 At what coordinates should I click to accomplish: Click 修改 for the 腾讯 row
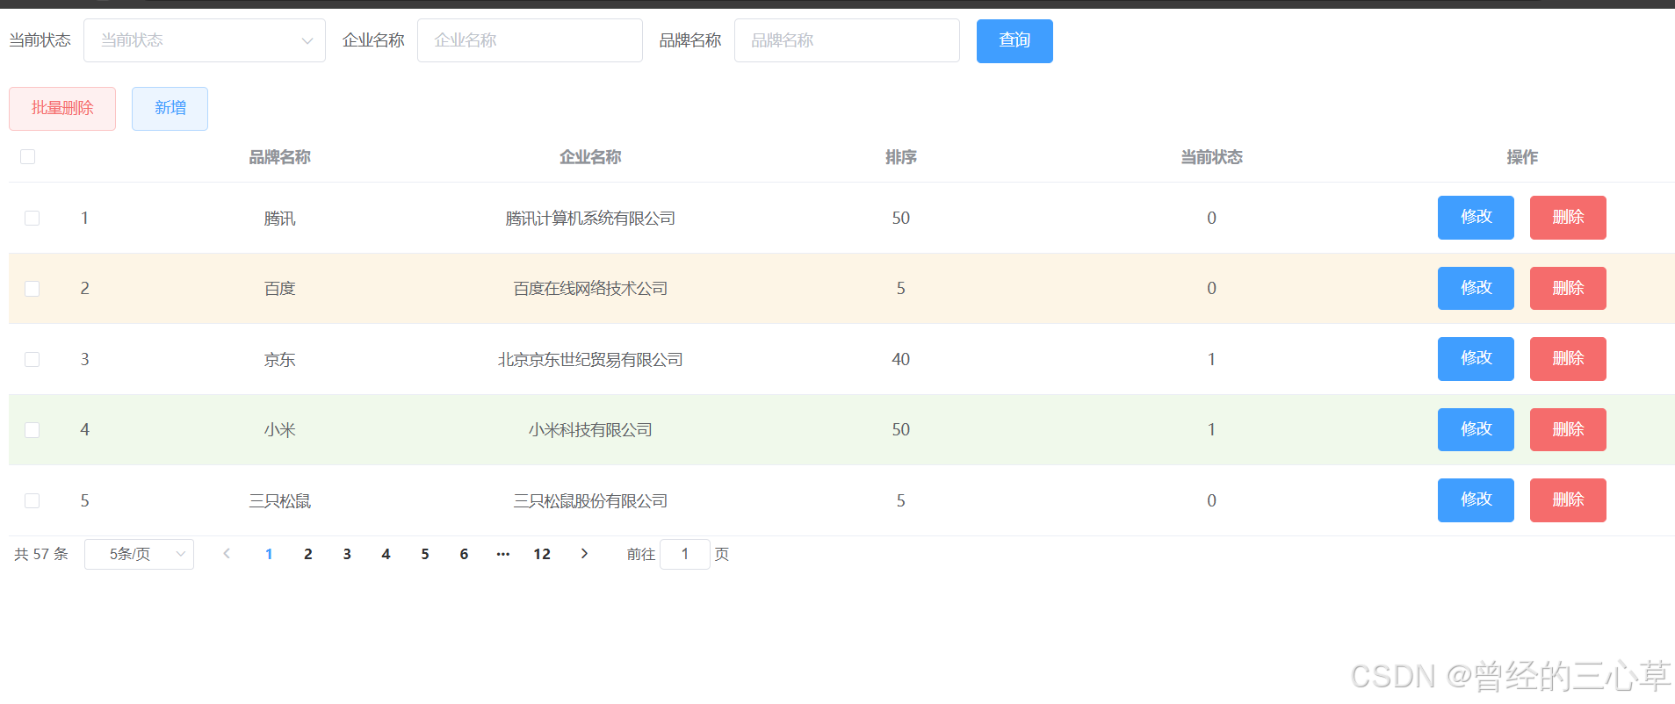[1476, 217]
